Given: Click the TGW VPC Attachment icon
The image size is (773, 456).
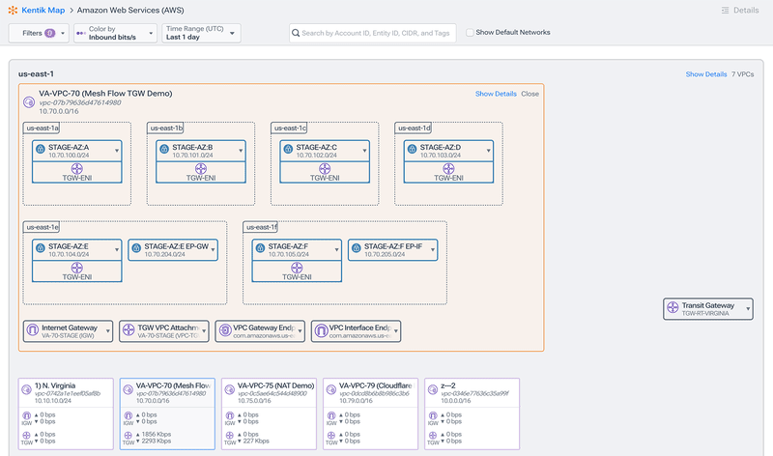Looking at the screenshot, I should point(129,329).
